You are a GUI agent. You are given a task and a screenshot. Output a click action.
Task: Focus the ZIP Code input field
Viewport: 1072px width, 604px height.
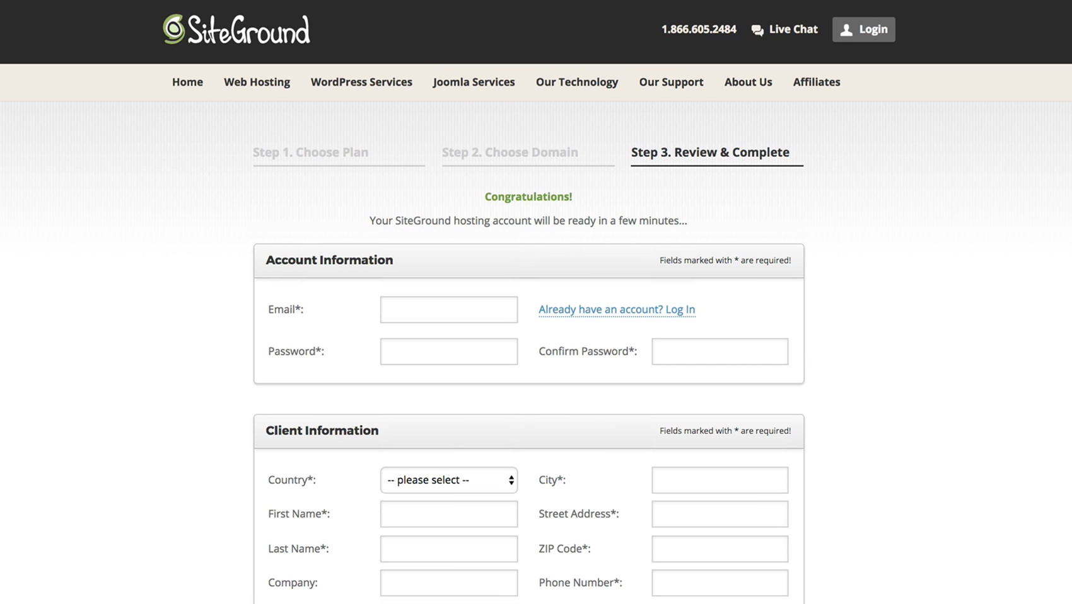pyautogui.click(x=720, y=549)
